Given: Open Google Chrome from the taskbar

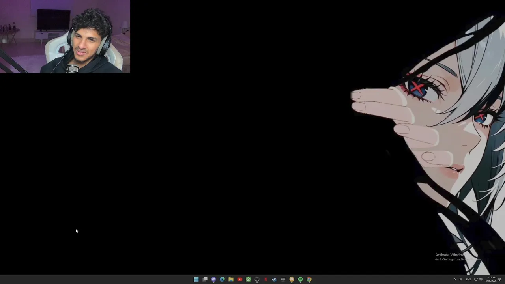Looking at the screenshot, I should [309, 279].
